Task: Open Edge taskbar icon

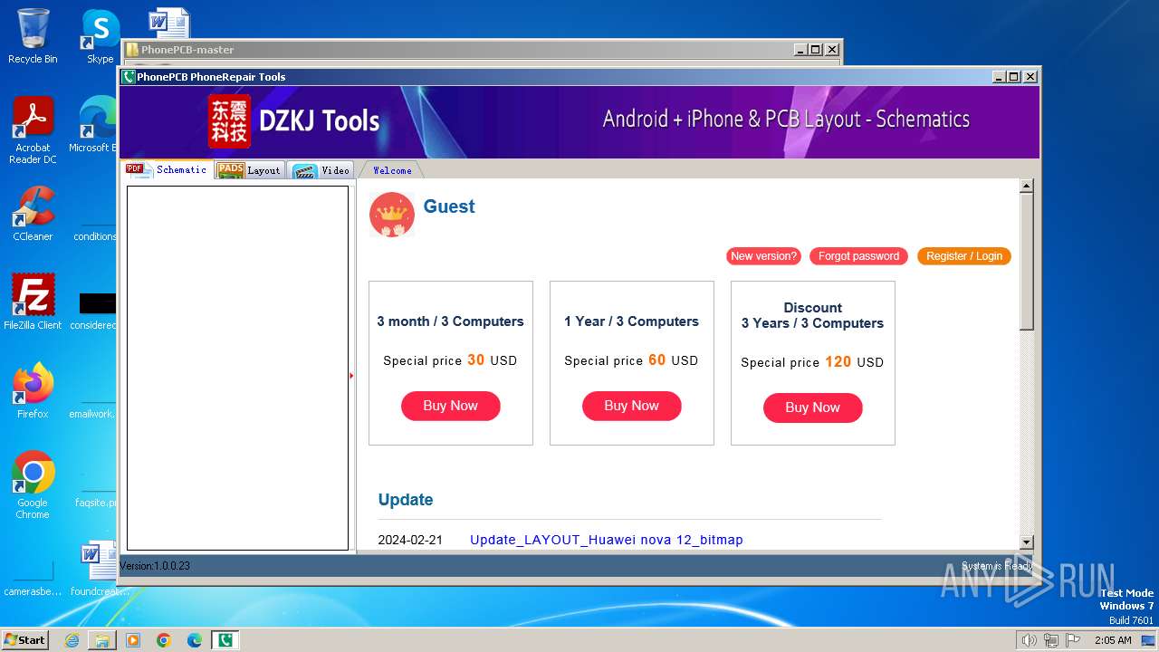Action: [195, 640]
